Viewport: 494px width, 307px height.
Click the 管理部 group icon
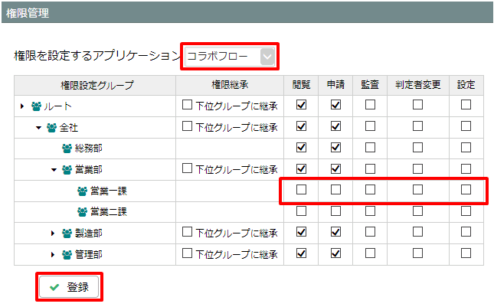tap(67, 255)
